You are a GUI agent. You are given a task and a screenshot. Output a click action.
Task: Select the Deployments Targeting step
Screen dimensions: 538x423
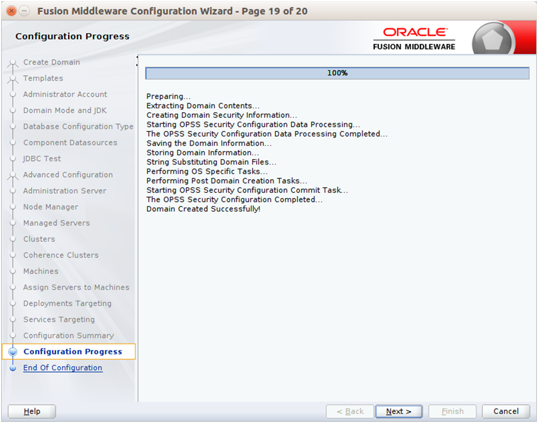coord(67,303)
